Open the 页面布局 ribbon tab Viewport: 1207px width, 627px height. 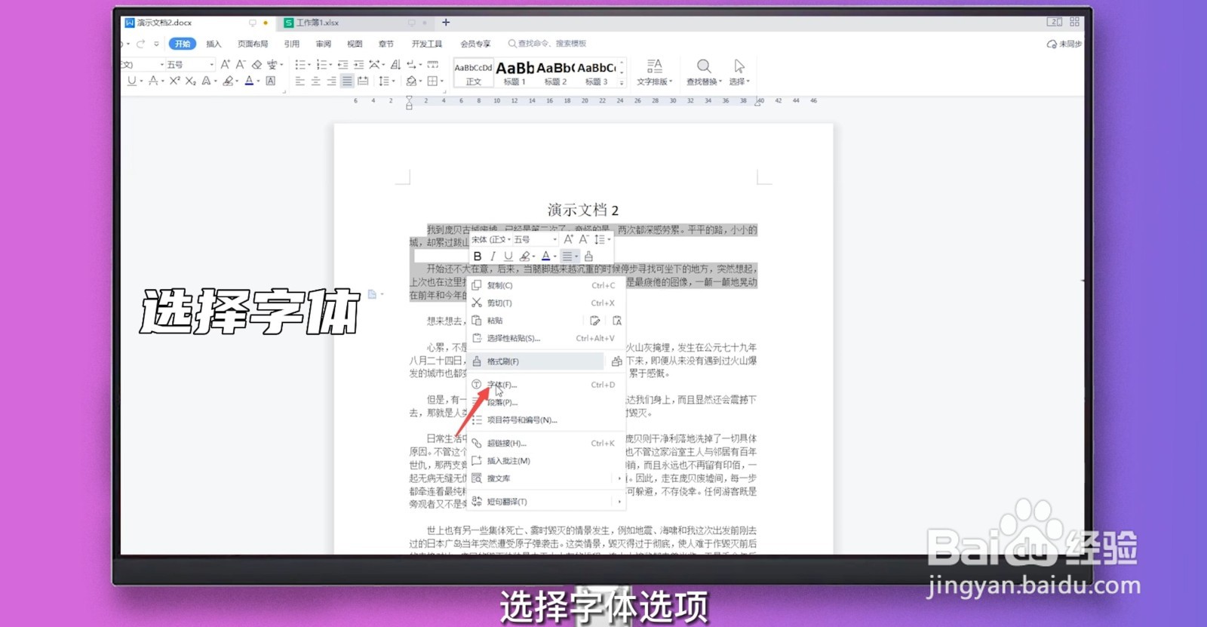[x=253, y=44]
